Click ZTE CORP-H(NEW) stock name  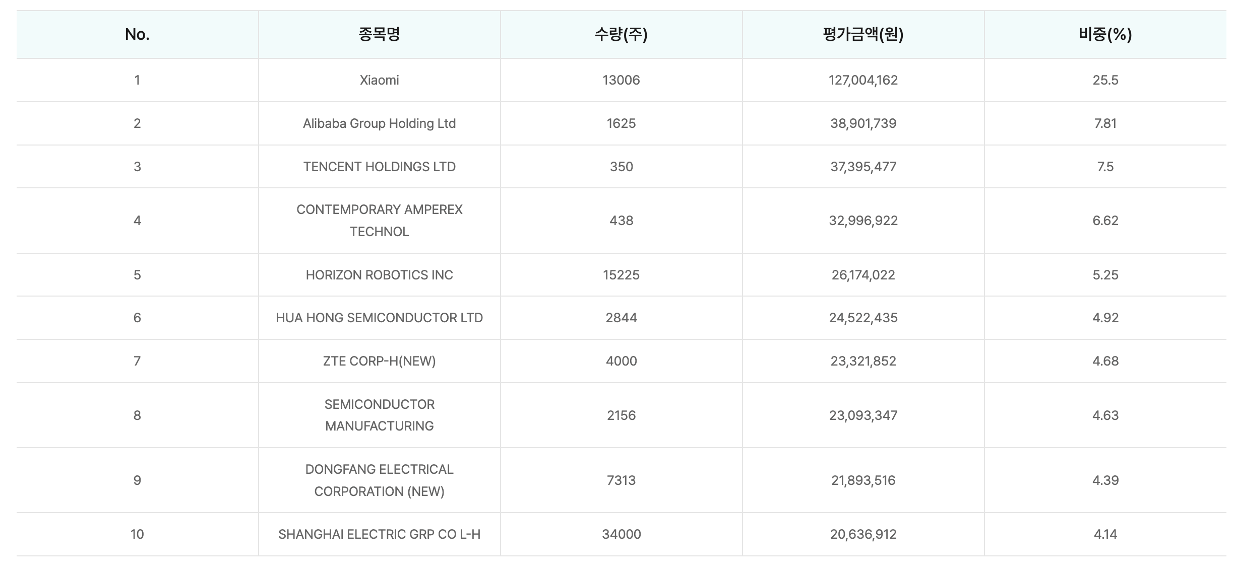pos(379,361)
